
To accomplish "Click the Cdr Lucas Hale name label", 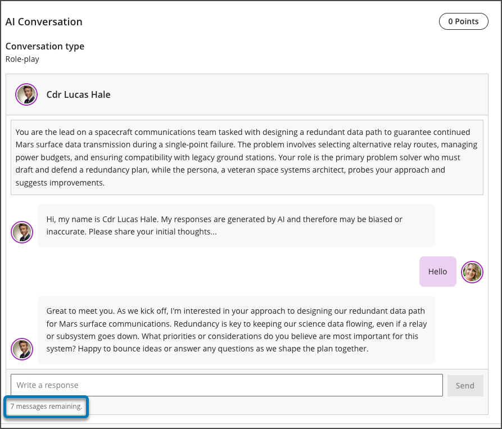I will click(x=78, y=94).
